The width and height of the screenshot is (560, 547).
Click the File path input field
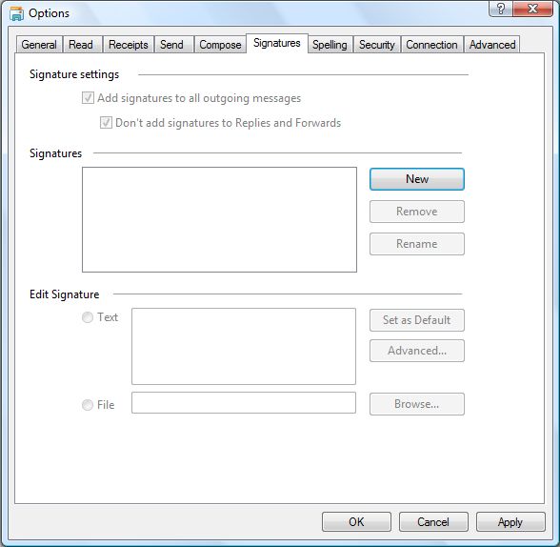244,403
